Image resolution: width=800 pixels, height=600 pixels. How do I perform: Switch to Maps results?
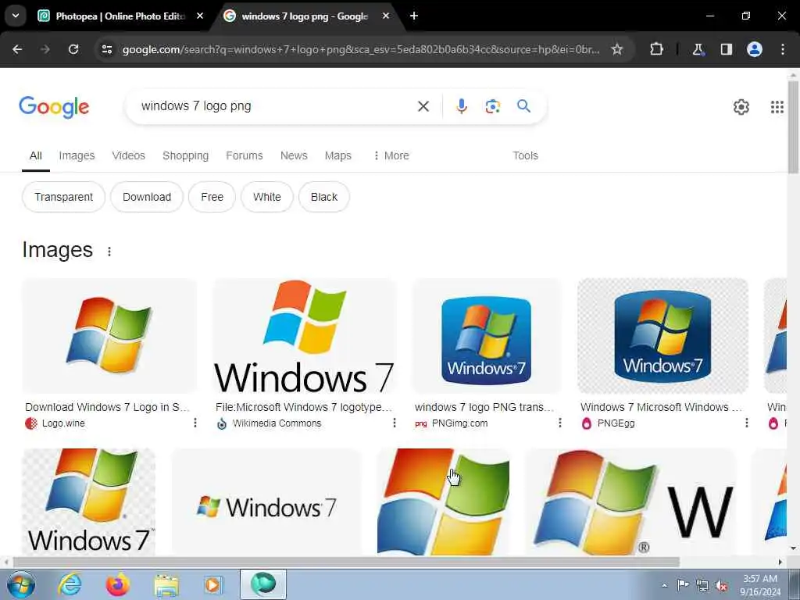(337, 155)
